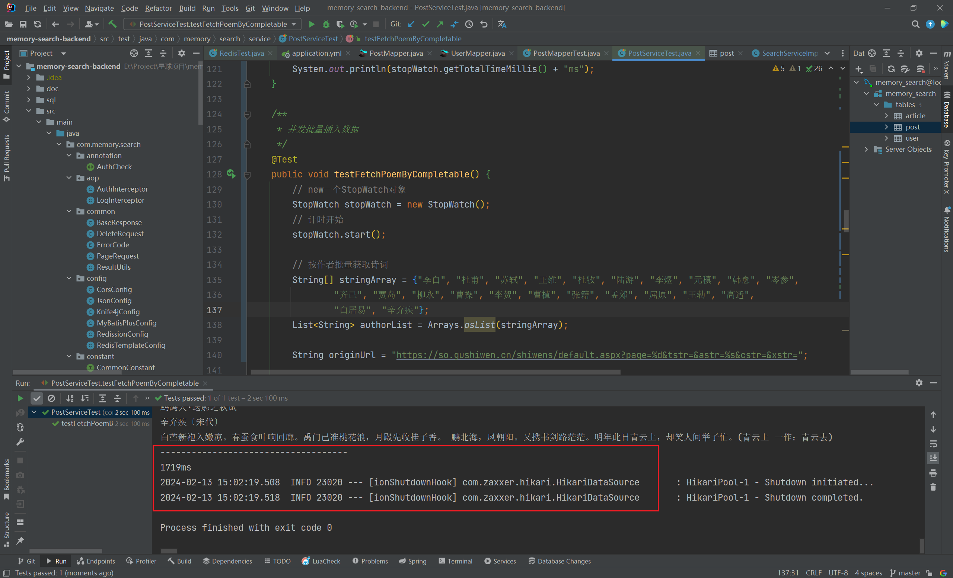Viewport: 953px width, 578px height.
Task: Run with coverage from the toolbar
Action: coord(340,24)
